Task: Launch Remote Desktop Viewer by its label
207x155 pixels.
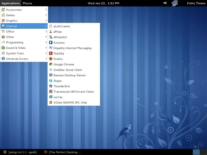Action: [70, 75]
